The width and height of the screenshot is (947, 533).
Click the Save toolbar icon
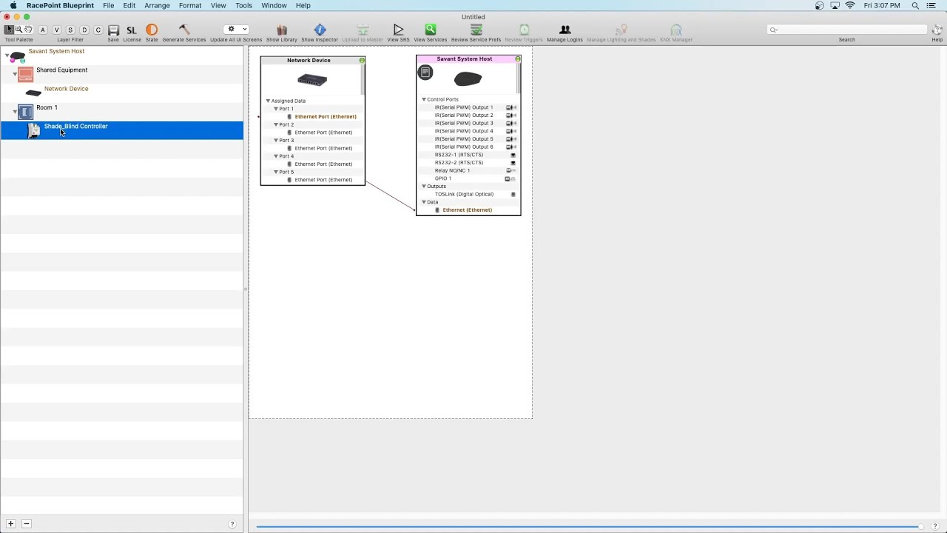click(113, 30)
